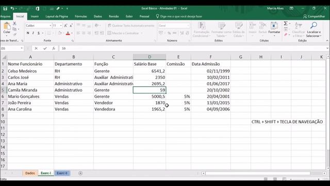Click the fx insert function icon
Viewport: 330px width, 186px height.
click(54, 48)
